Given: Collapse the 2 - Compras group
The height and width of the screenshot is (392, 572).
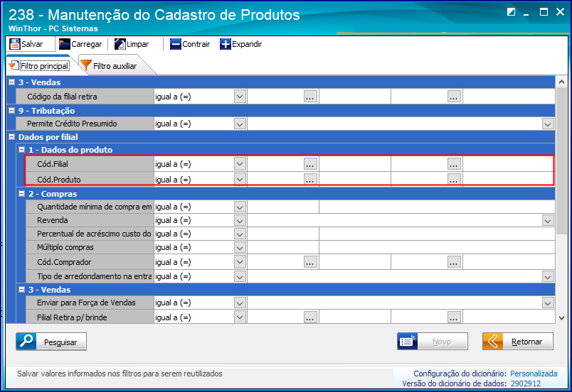Looking at the screenshot, I should (22, 194).
